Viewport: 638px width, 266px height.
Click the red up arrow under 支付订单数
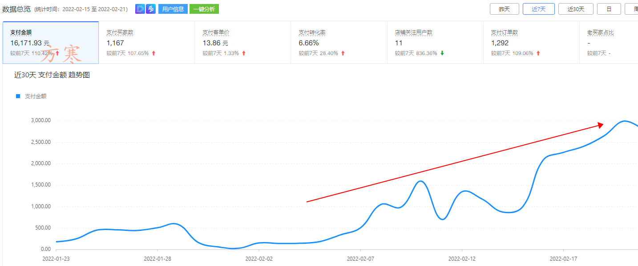(x=538, y=53)
